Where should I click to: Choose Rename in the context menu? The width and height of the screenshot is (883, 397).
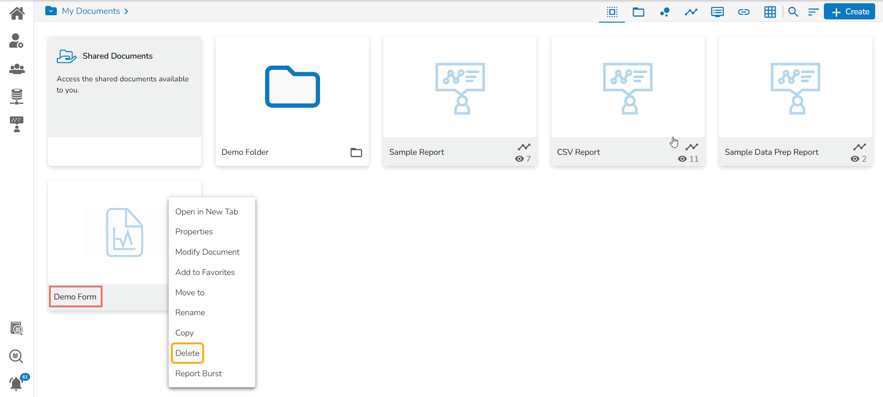190,312
